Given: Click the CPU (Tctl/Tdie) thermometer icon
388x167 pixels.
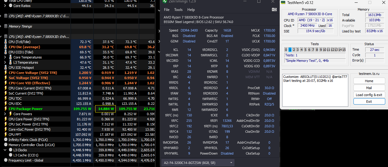Looking at the screenshot, I should pyautogui.click(x=5, y=42).
